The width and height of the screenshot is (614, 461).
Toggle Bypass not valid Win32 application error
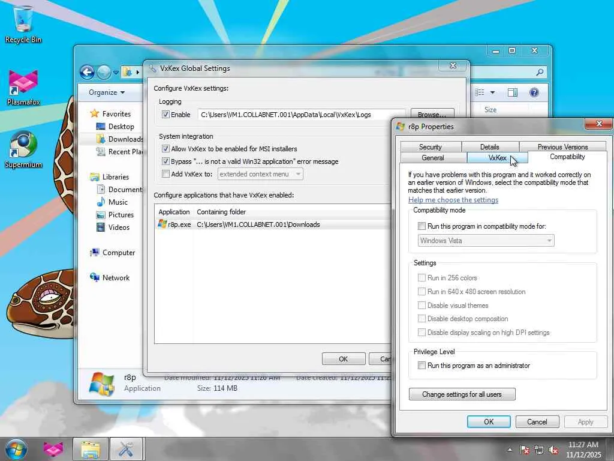(x=165, y=161)
